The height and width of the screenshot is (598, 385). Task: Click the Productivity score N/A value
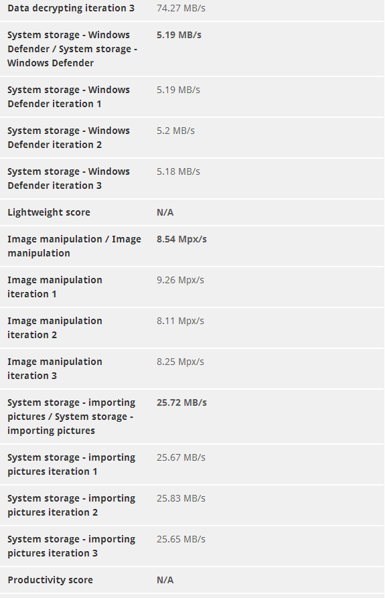pos(165,580)
